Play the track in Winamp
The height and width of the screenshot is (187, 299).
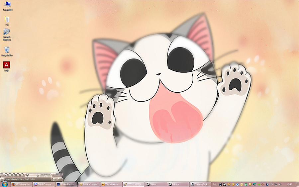(x=10, y=175)
